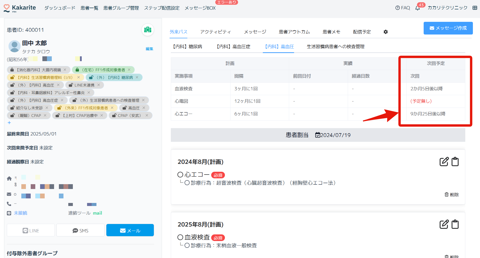480x258 pixels.
Task: Switch to the アクティビティ tab
Action: 216,32
